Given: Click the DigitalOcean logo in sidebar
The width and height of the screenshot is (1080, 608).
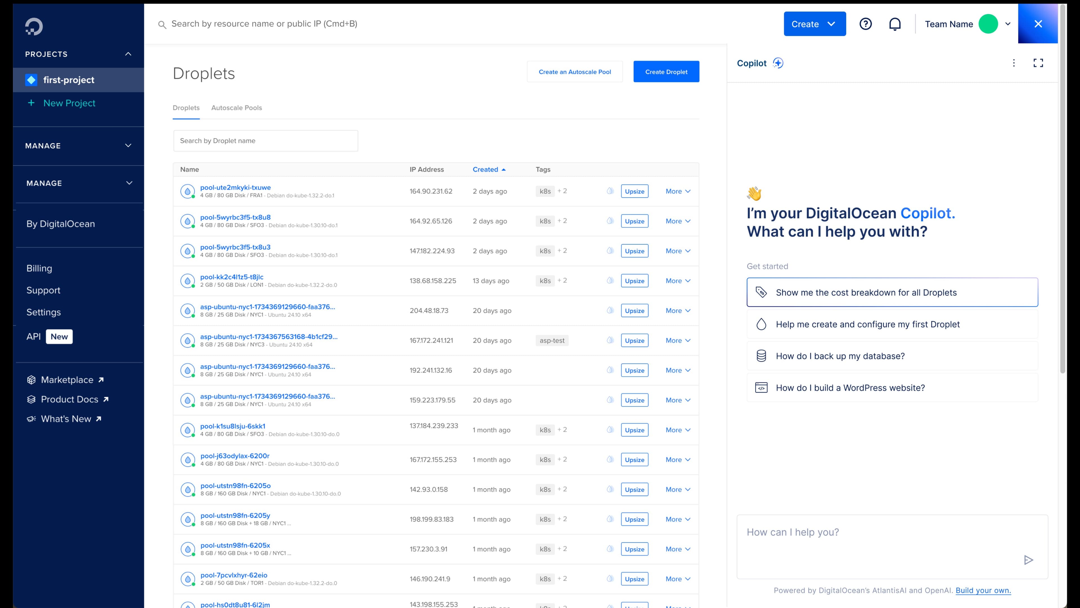Looking at the screenshot, I should tap(34, 26).
